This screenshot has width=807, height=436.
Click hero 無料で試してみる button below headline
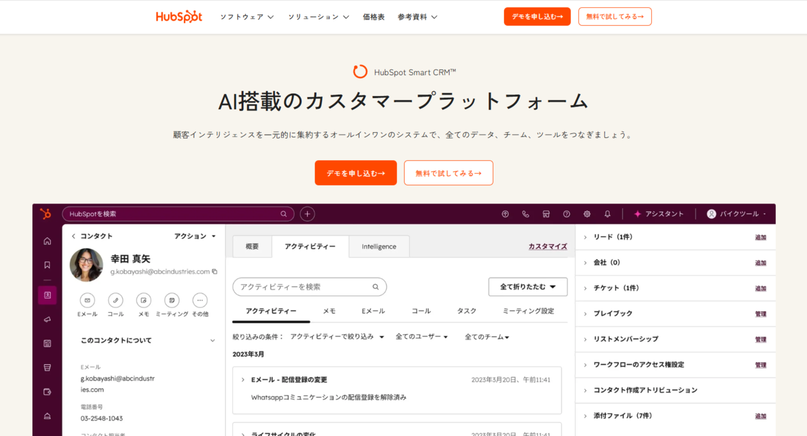coord(449,173)
